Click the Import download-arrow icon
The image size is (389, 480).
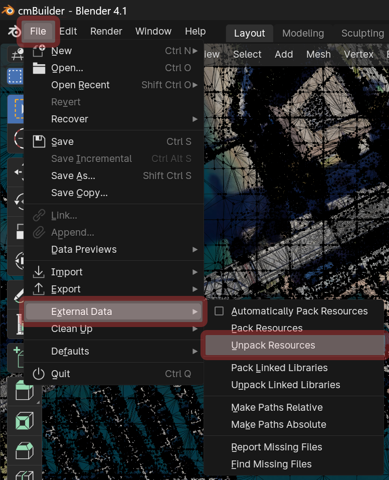click(39, 272)
